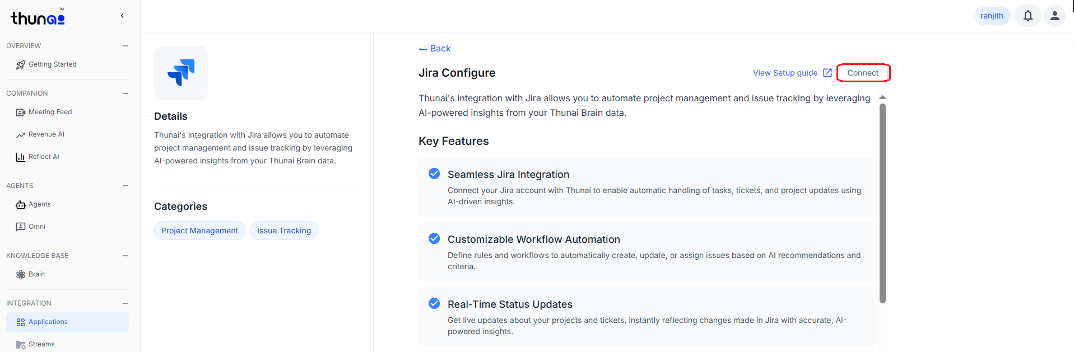
Task: Click the Connect button
Action: click(x=863, y=73)
